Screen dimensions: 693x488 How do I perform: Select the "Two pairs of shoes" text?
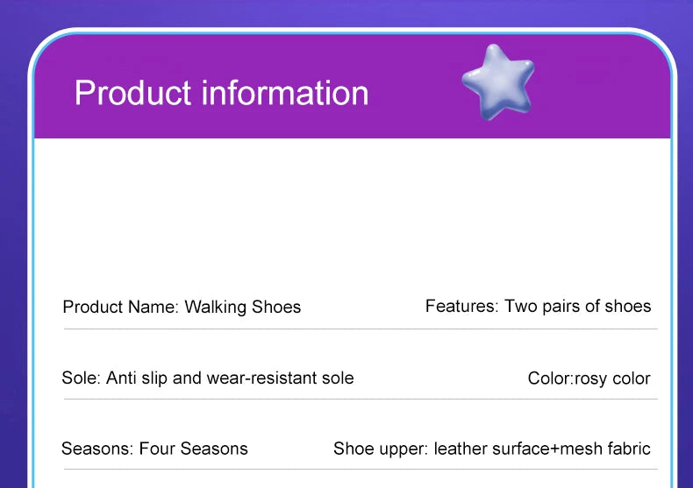[577, 307]
